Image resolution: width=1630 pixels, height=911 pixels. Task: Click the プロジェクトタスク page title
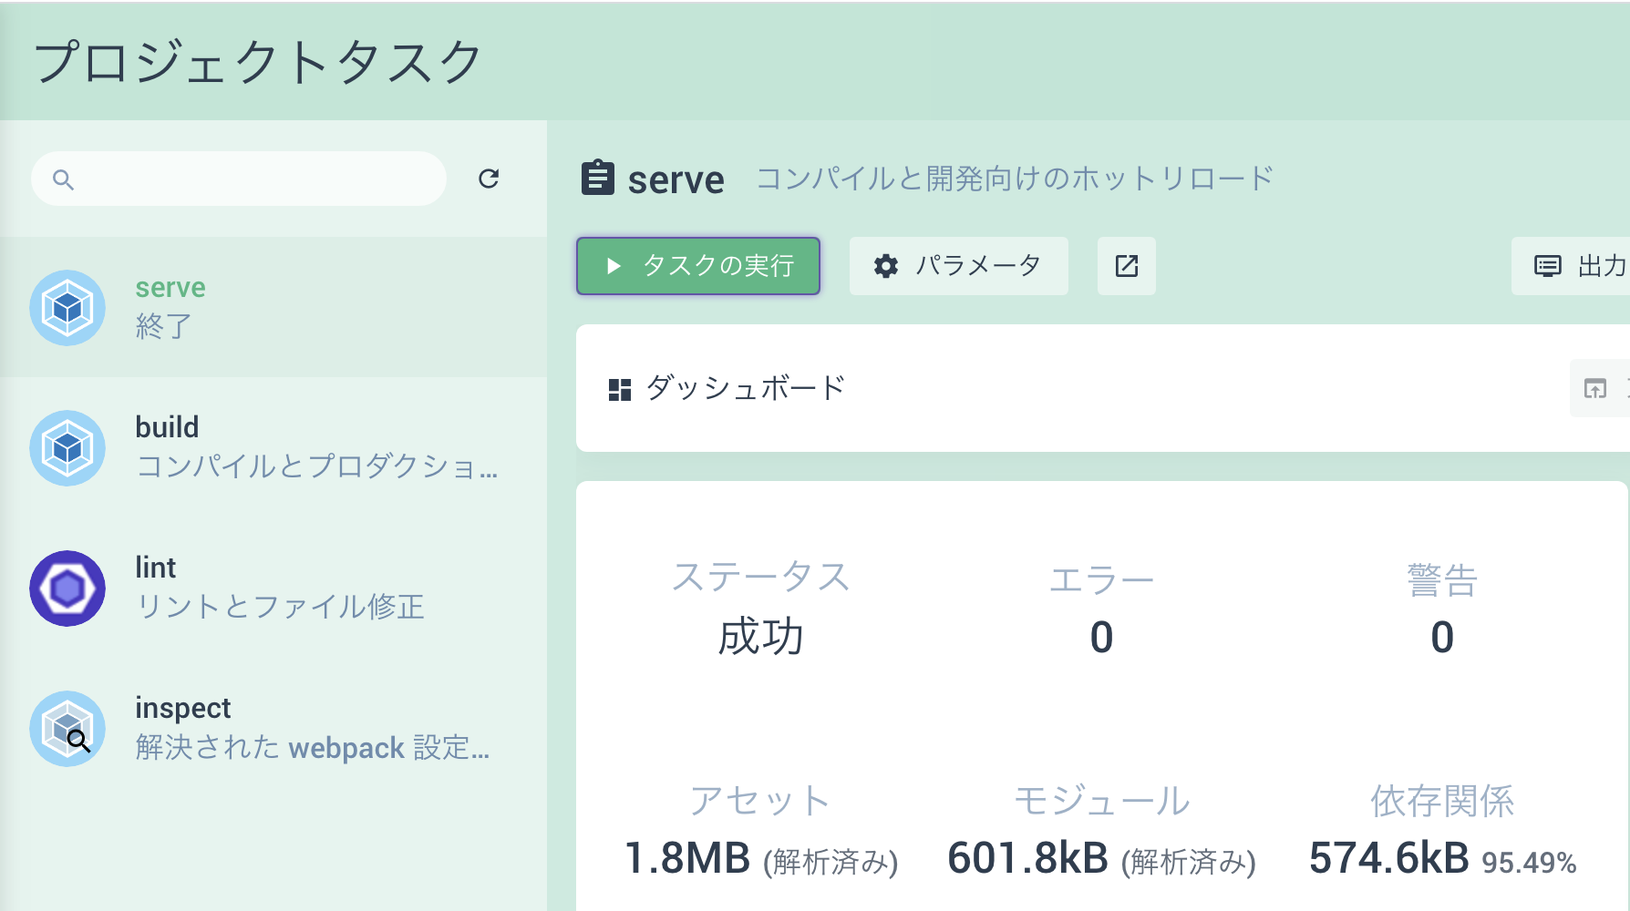point(258,62)
